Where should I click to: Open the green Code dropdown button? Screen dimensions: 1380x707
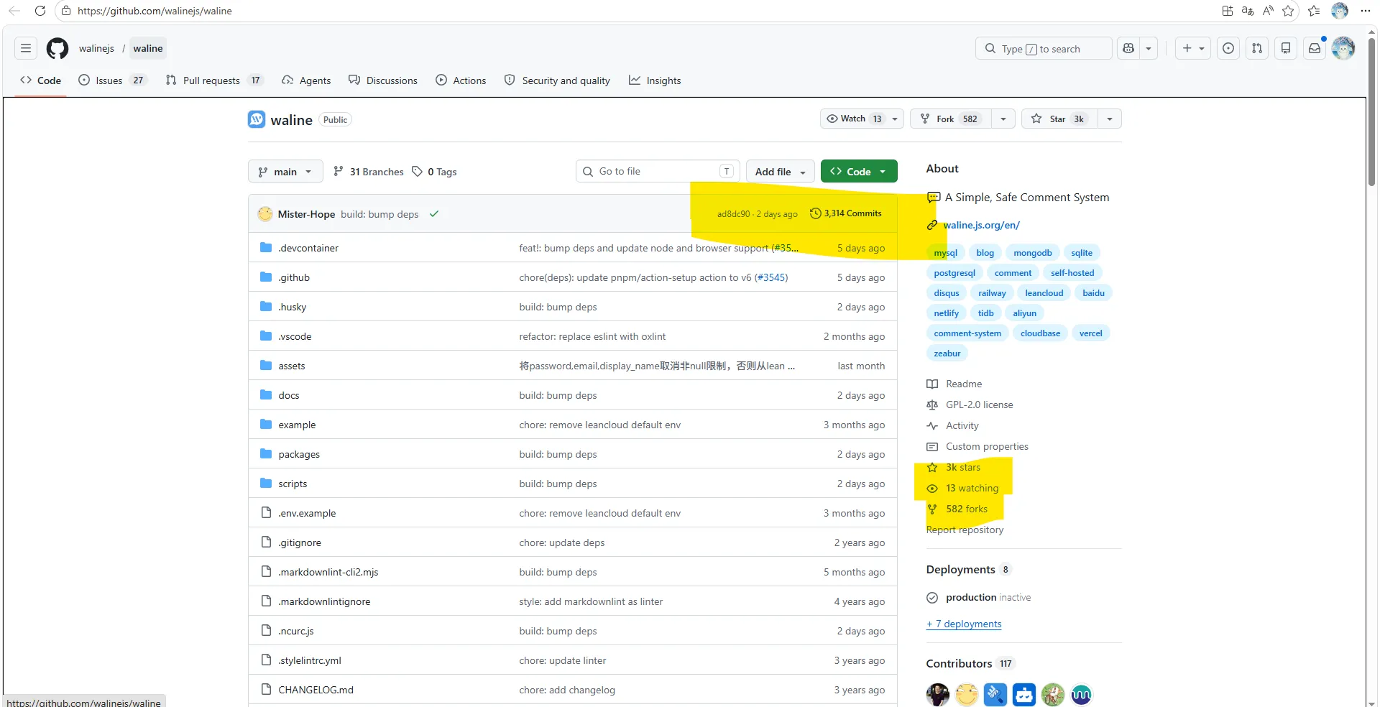[x=859, y=172]
